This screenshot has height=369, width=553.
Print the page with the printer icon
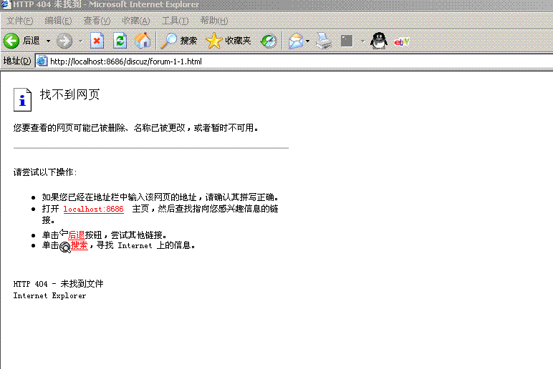coord(324,41)
